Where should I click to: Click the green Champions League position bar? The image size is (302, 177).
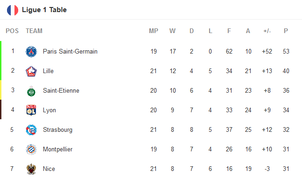coord(1,61)
